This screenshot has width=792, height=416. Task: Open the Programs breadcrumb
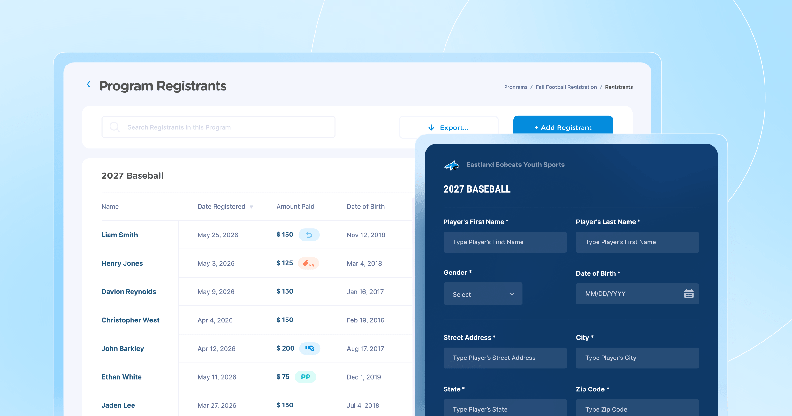click(x=515, y=87)
